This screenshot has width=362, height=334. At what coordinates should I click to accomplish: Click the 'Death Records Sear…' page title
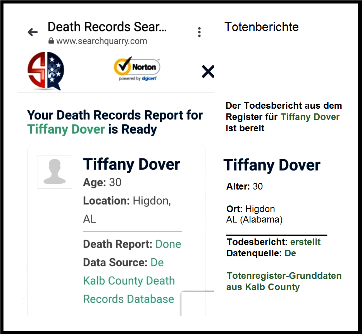coord(107,27)
